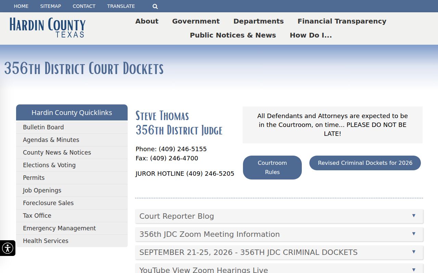Open Revised Criminal Dockets for 2026
438x273 pixels.
[365, 163]
